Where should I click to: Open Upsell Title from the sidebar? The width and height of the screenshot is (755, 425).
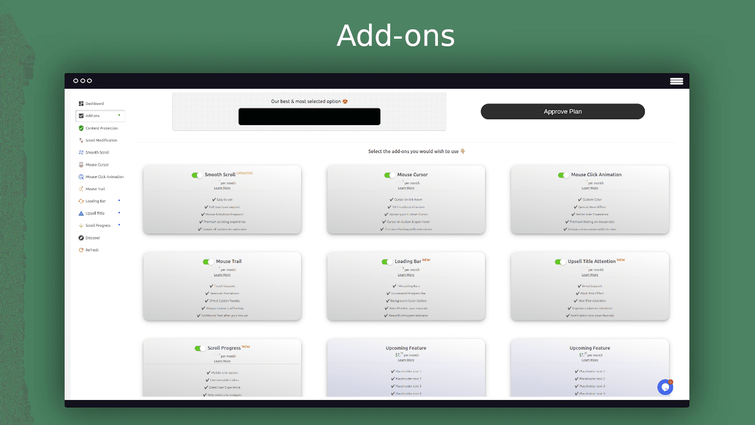click(95, 213)
